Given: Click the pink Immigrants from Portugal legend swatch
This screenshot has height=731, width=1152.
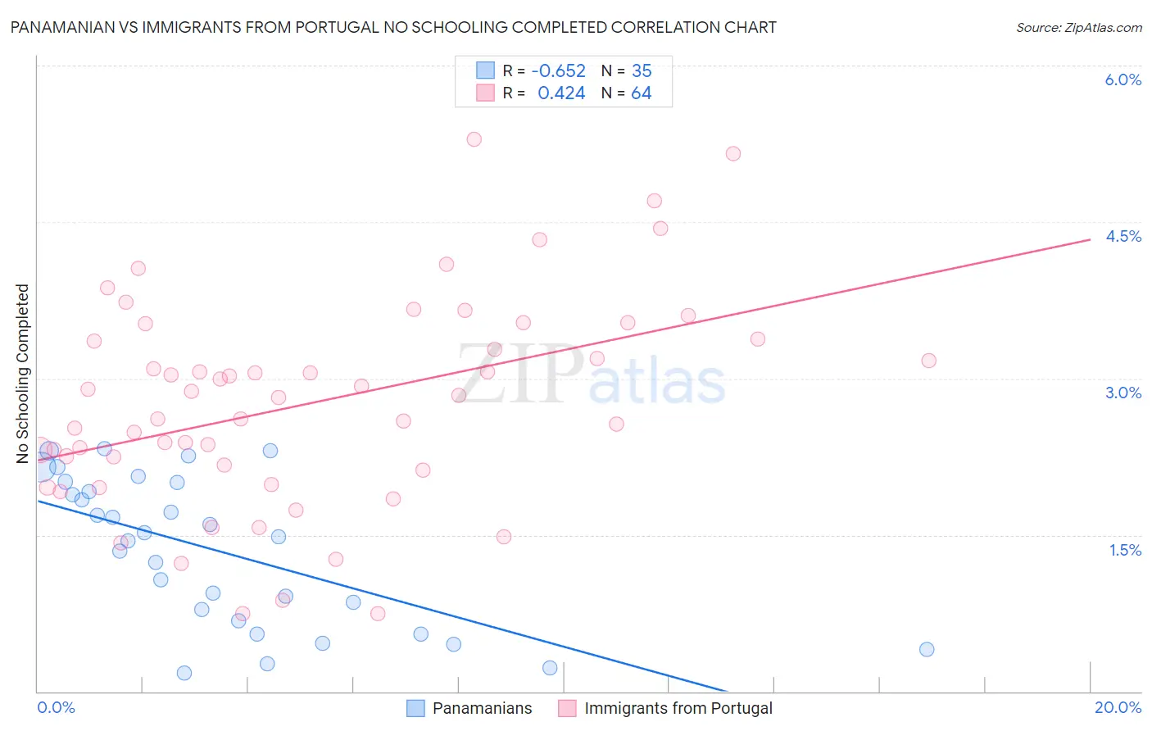Looking at the screenshot, I should 567,708.
